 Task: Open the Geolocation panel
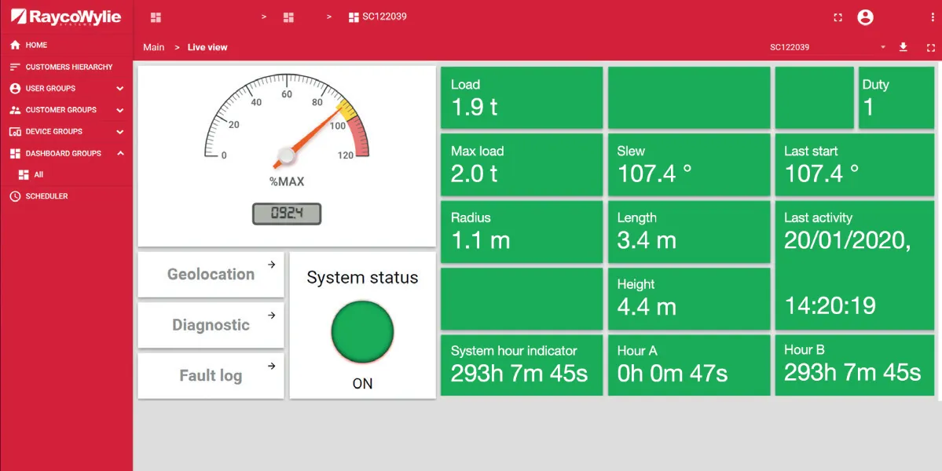(x=211, y=274)
